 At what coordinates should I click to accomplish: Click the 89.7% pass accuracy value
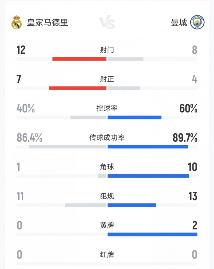click(185, 138)
